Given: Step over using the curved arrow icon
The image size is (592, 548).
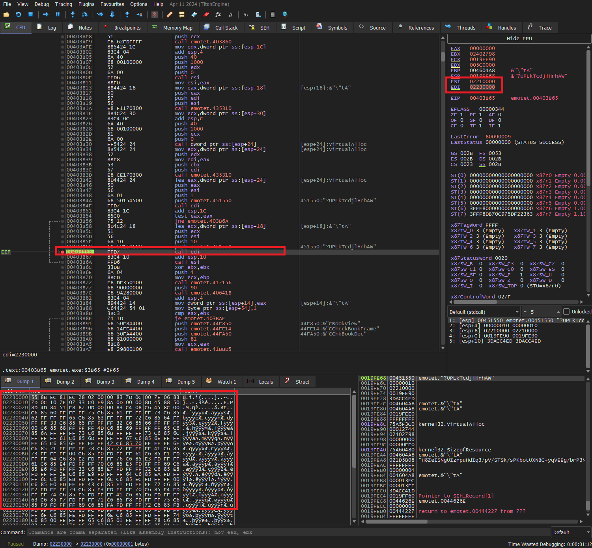Looking at the screenshot, I should 84,15.
